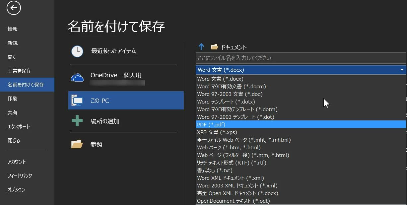Image resolution: width=407 pixels, height=205 pixels.
Task: Click the This PC computer icon
Action: click(x=77, y=101)
